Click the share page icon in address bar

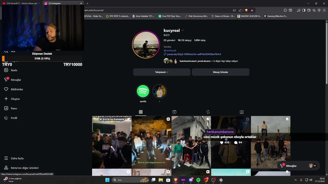(240, 10)
